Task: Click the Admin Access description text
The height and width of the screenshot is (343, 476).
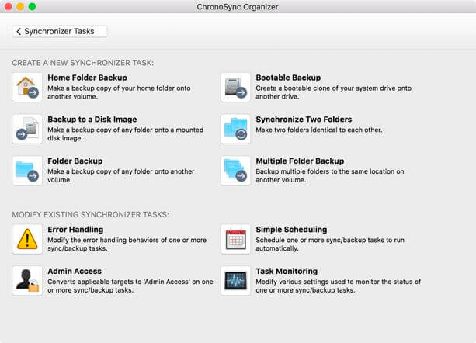Action: point(130,286)
